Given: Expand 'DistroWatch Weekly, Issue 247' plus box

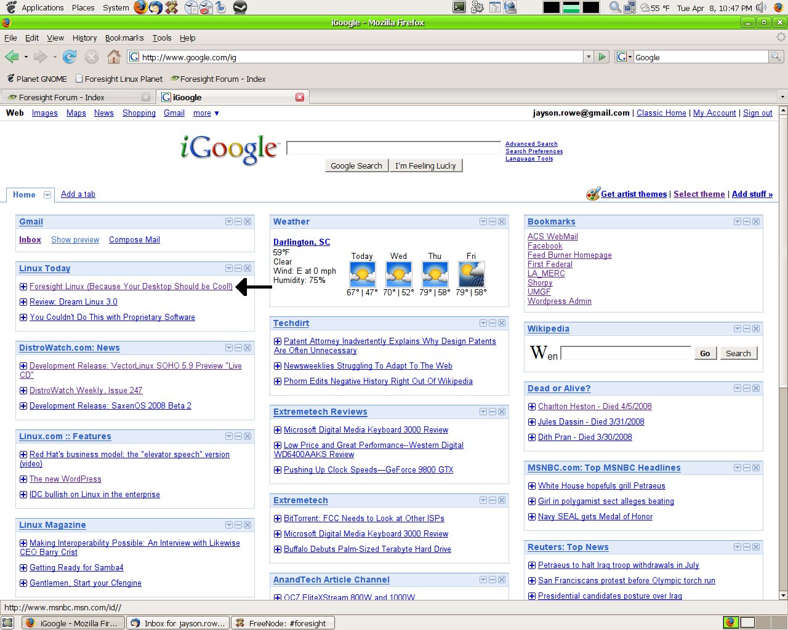Looking at the screenshot, I should pos(23,390).
